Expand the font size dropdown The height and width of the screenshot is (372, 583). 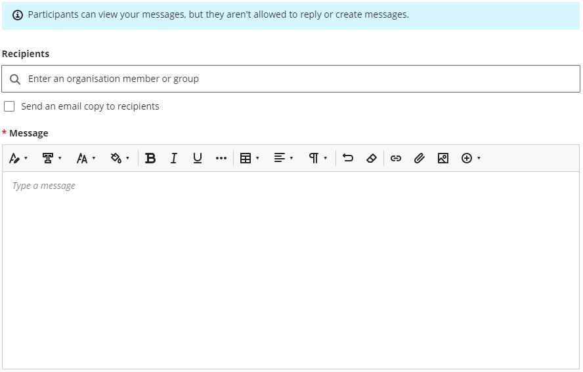[86, 158]
